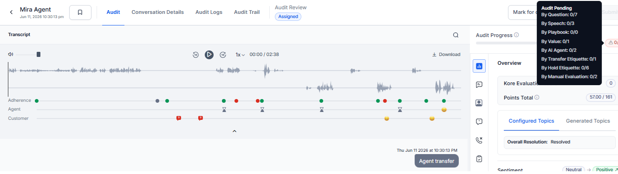Click the Audit Progress info icon
618x174 pixels.
pyautogui.click(x=516, y=35)
